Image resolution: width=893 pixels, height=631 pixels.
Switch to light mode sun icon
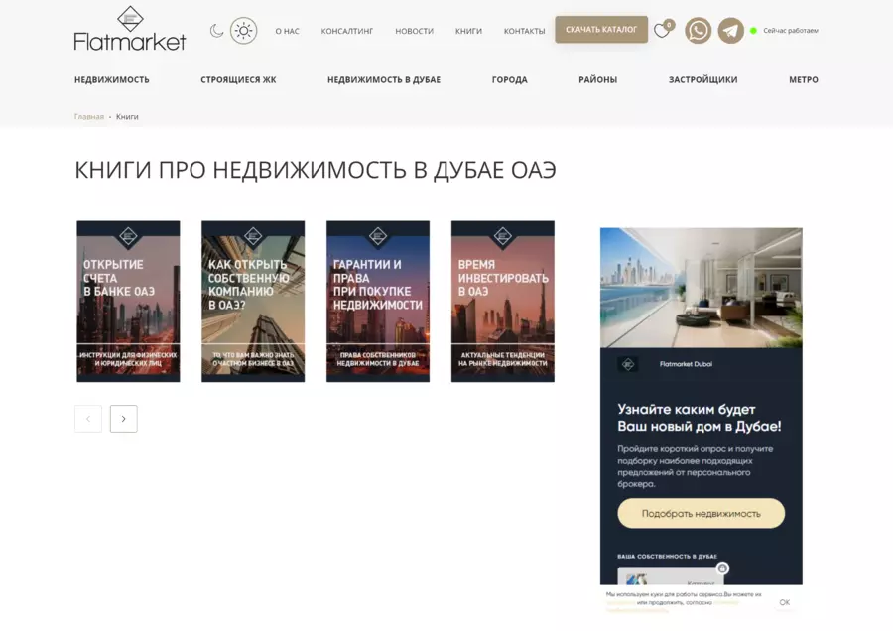(x=244, y=30)
